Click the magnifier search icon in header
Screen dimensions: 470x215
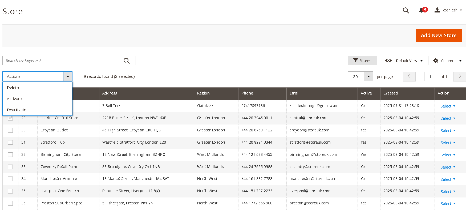click(x=406, y=10)
